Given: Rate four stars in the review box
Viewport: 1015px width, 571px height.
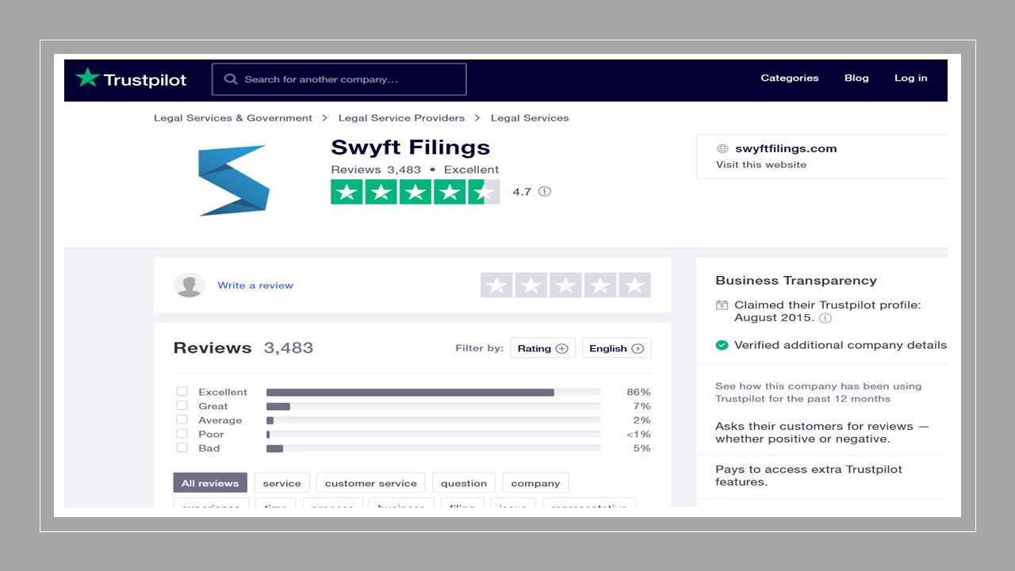Looking at the screenshot, I should (x=600, y=285).
